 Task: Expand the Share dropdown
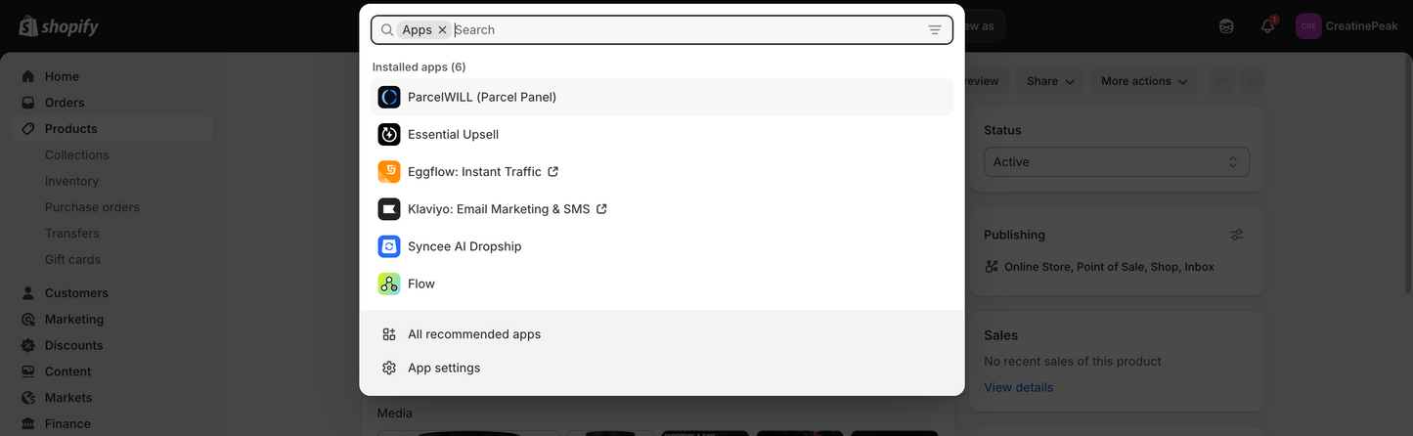tap(1050, 81)
